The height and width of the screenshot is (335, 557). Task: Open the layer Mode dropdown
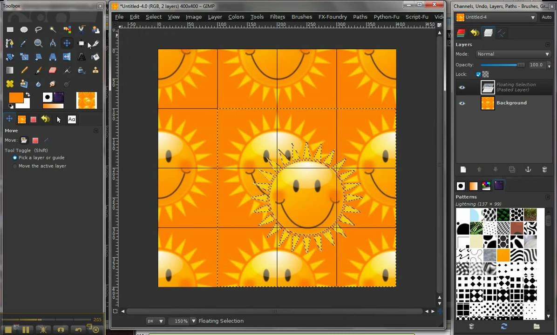click(513, 54)
